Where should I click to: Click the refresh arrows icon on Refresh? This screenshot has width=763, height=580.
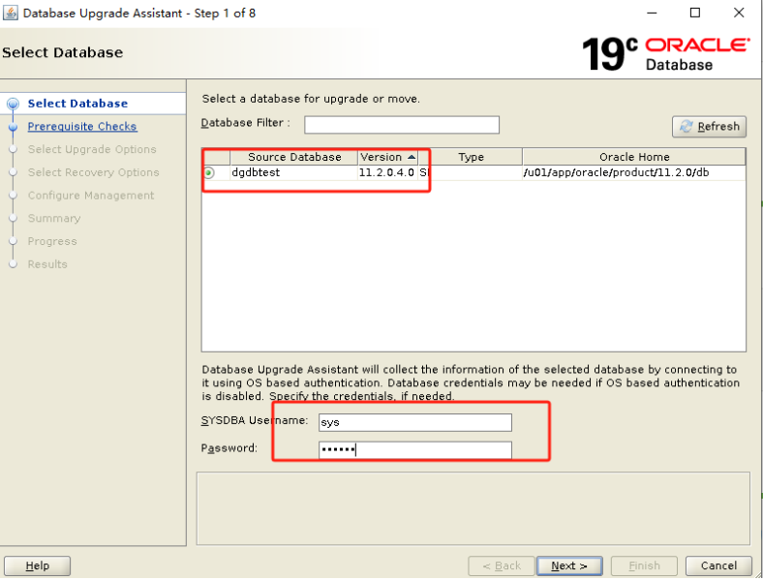(687, 127)
